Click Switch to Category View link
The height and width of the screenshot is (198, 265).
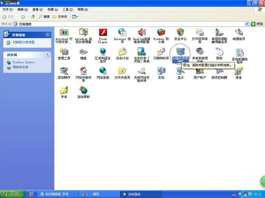pos(24,42)
